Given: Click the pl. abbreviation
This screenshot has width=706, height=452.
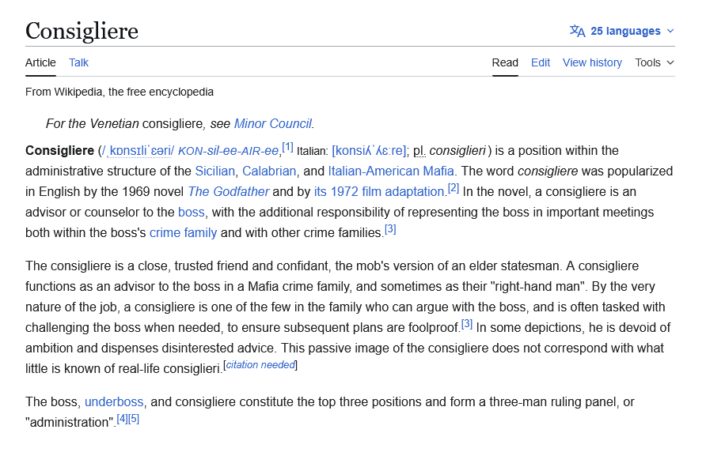Looking at the screenshot, I should coord(419,151).
